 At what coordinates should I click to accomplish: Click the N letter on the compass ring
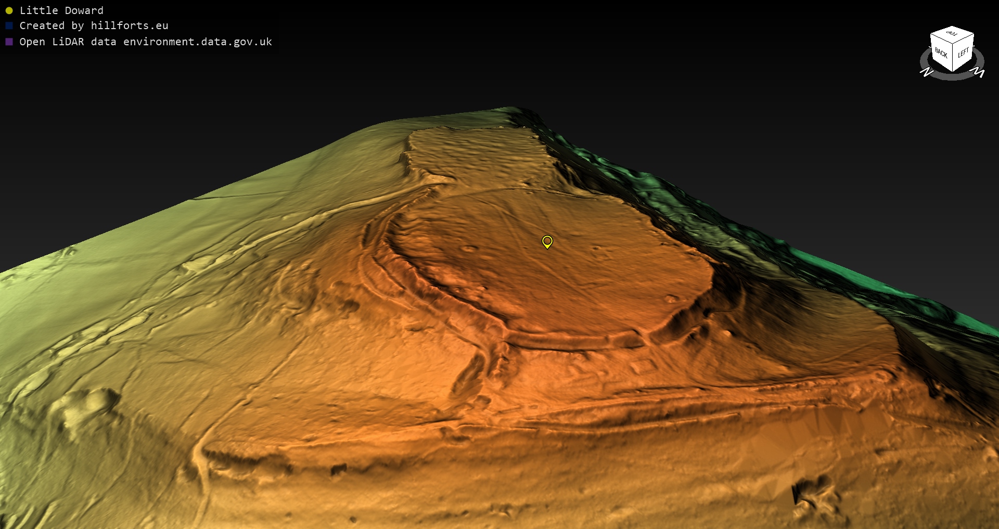tap(927, 72)
